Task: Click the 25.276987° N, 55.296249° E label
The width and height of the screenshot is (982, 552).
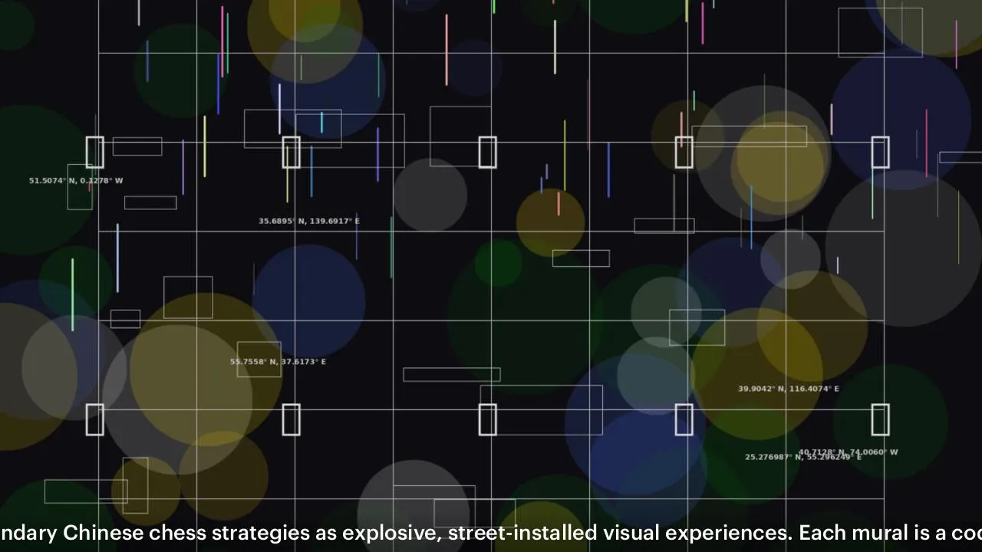Action: click(803, 457)
